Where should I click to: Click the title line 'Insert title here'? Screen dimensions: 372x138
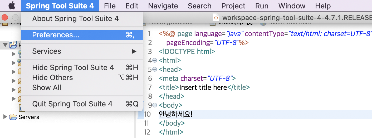[204, 87]
